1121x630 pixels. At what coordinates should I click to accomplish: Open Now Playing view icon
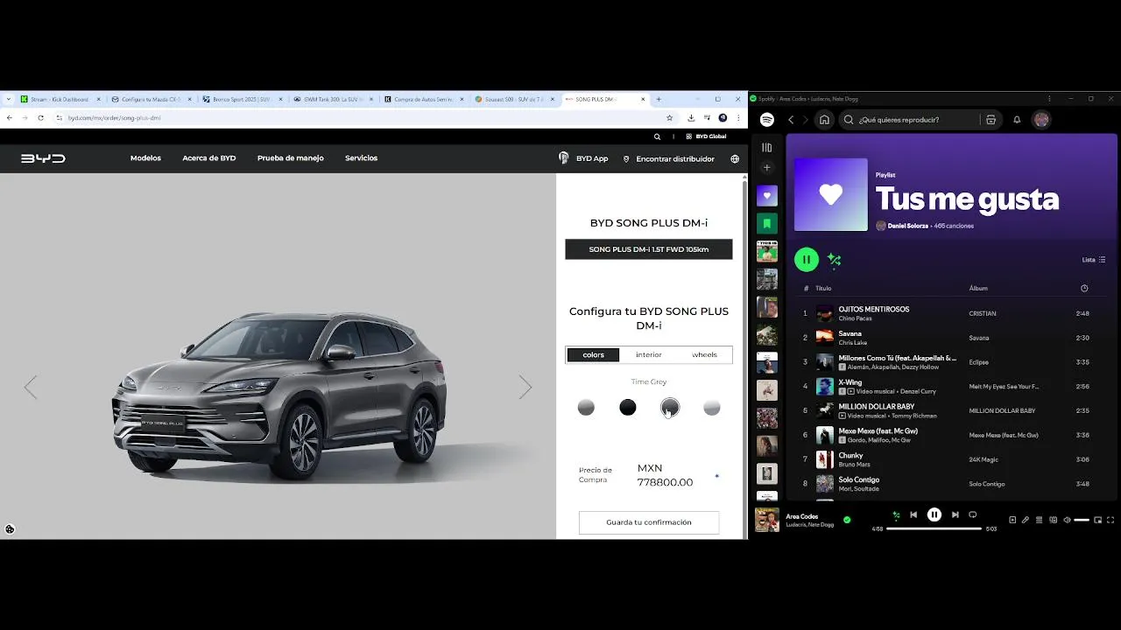(x=1012, y=520)
